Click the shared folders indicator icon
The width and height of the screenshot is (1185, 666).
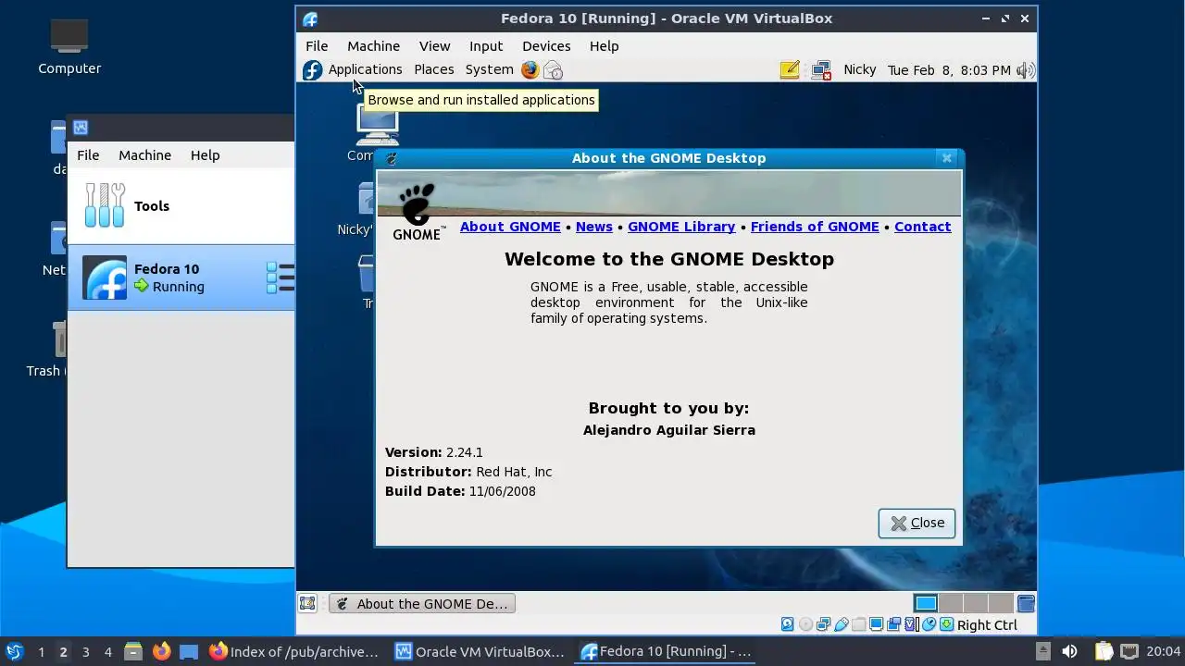click(859, 624)
